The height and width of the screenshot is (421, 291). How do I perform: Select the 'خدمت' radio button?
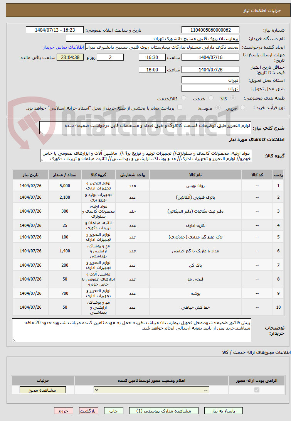pos(211,98)
